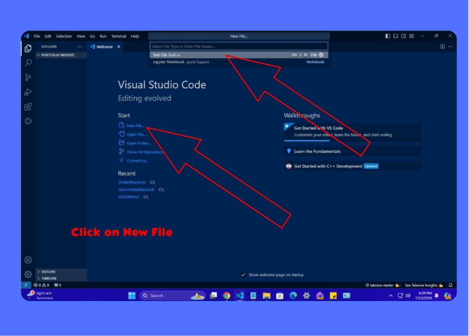Open the Run and Debug view
Screen dimensions: 469x336
tap(28, 92)
